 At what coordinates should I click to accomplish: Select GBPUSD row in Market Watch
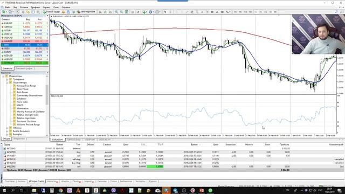pos(24,27)
